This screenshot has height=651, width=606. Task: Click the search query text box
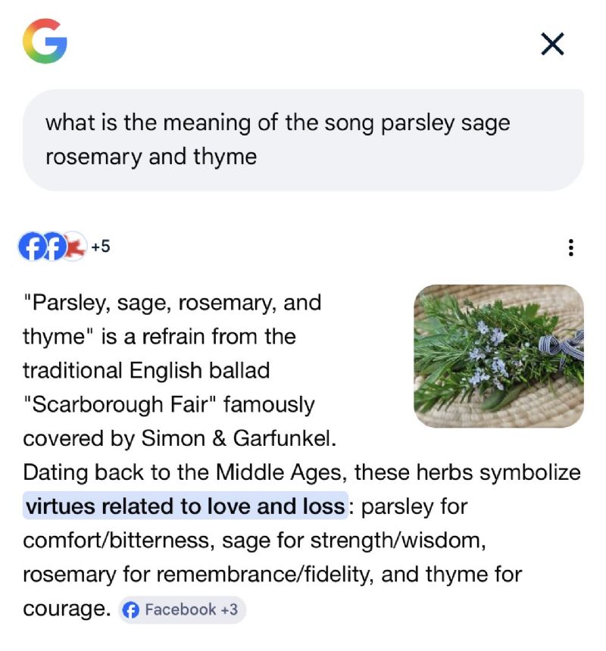pyautogui.click(x=303, y=139)
